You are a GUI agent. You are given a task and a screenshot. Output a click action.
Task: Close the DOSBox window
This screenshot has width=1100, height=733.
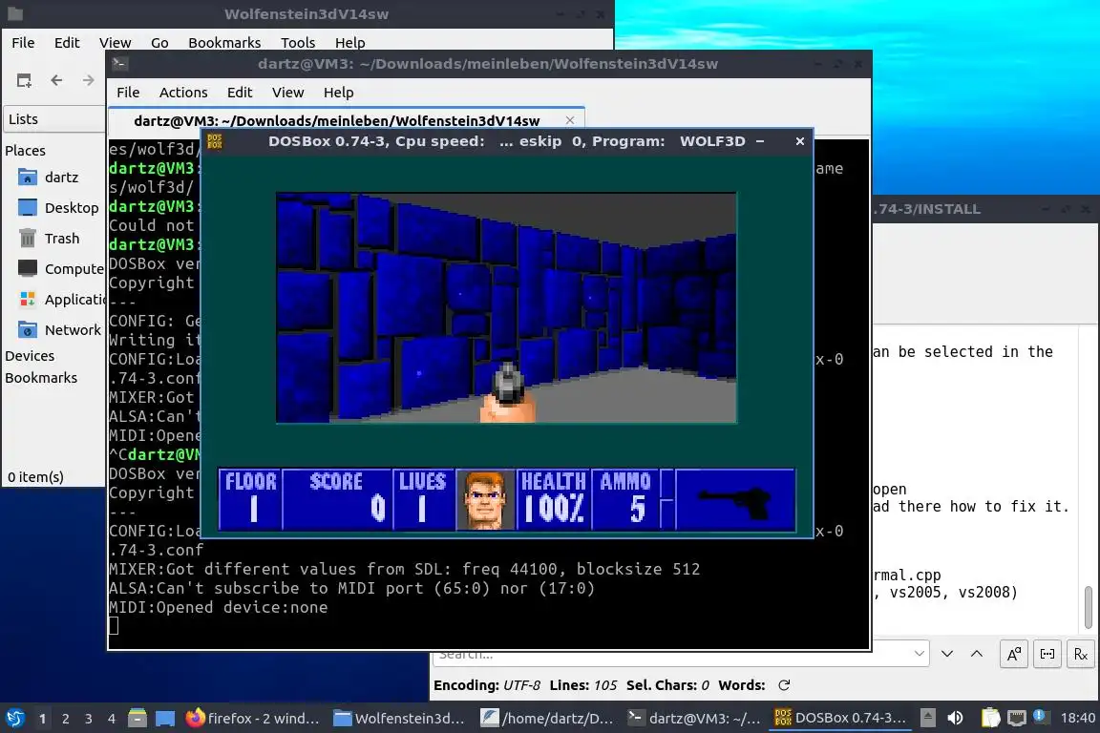(x=800, y=141)
